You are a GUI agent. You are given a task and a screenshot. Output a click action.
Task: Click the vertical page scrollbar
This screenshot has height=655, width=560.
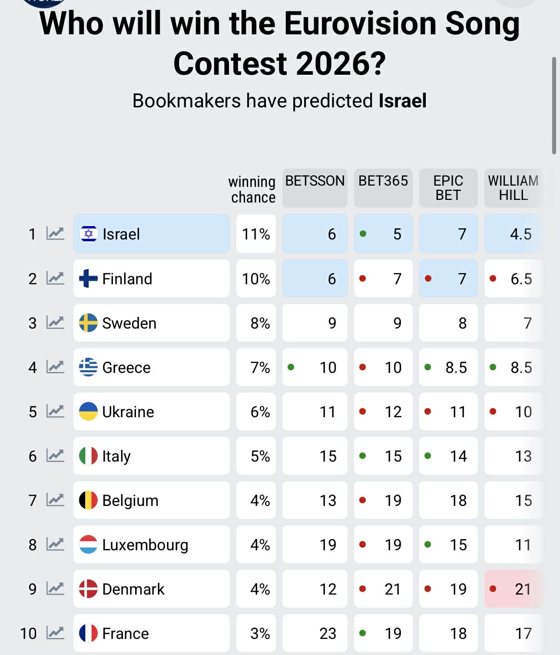click(554, 106)
